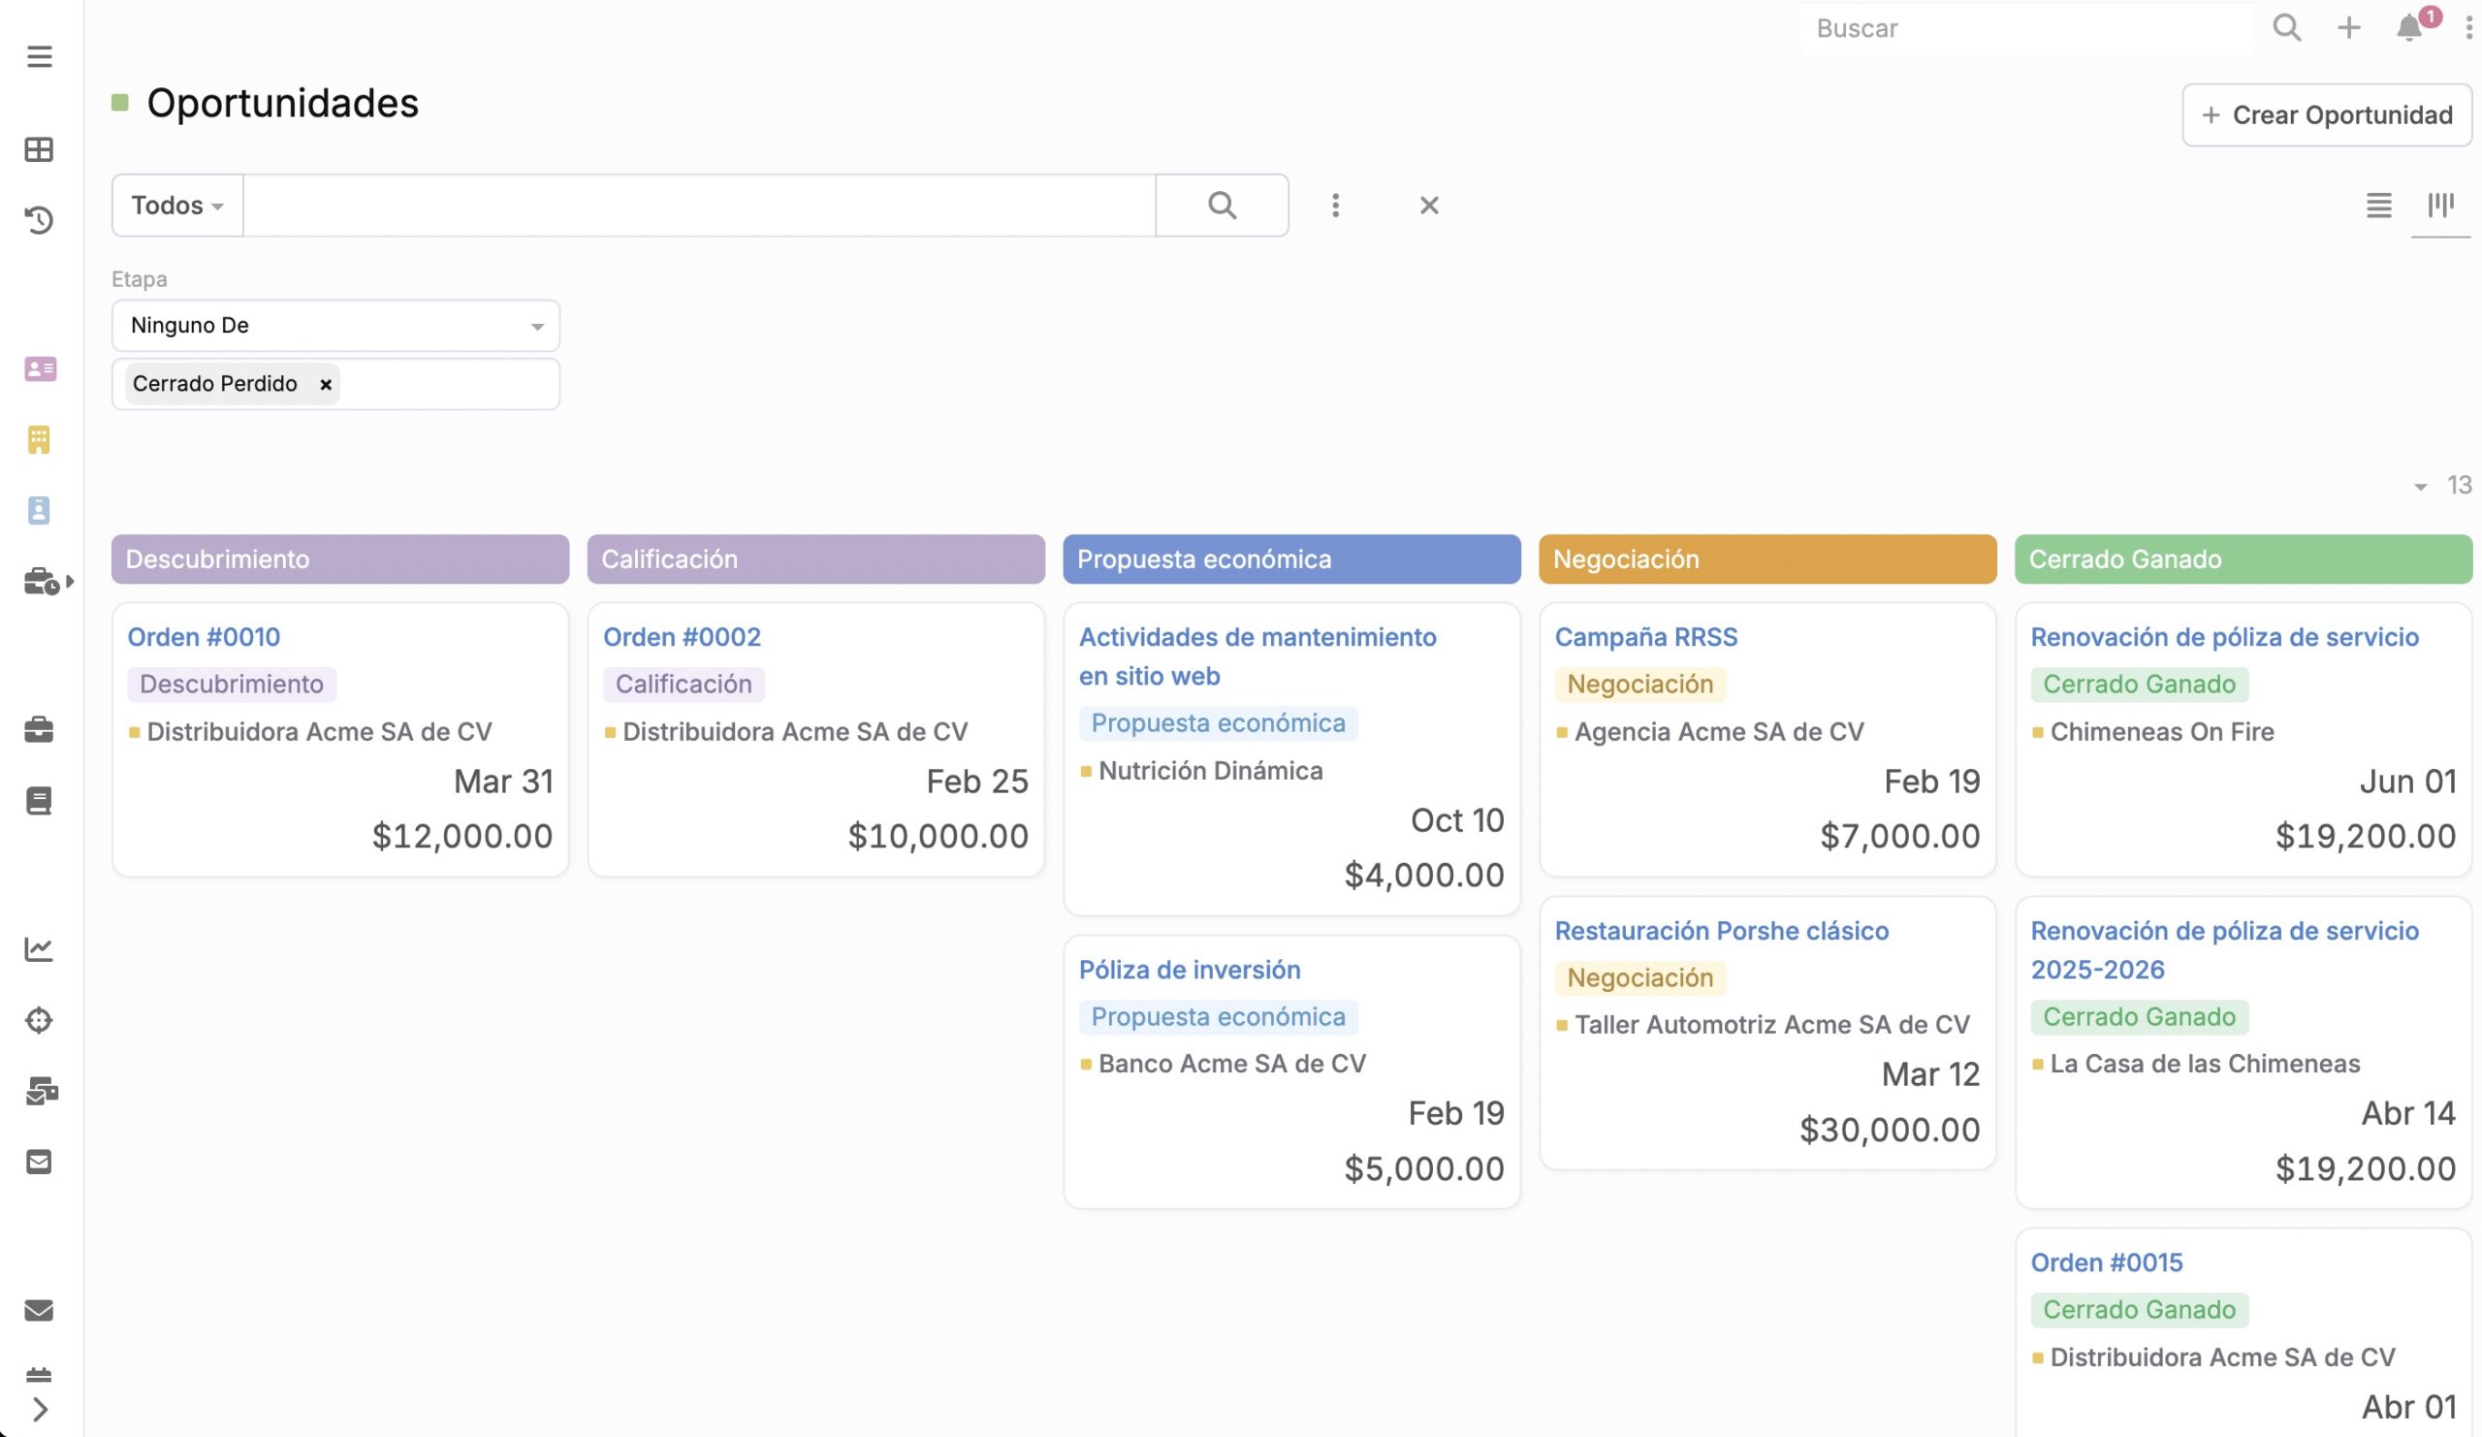The image size is (2482, 1437).
Task: Click the Crear Oportunidad button
Action: [x=2326, y=115]
